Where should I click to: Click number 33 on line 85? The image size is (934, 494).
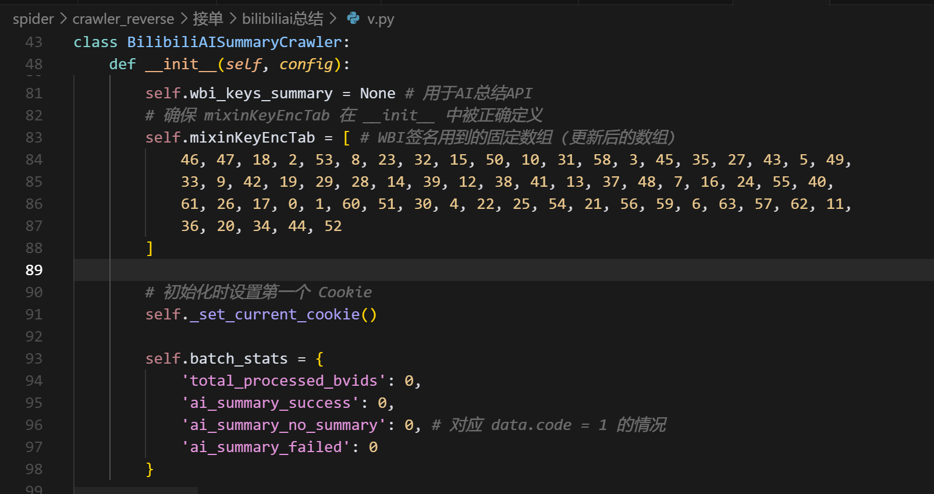[190, 182]
